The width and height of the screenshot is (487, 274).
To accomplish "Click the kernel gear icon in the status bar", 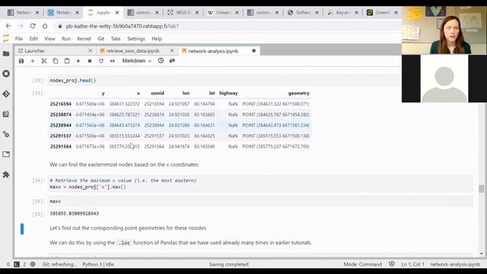I will 33,264.
